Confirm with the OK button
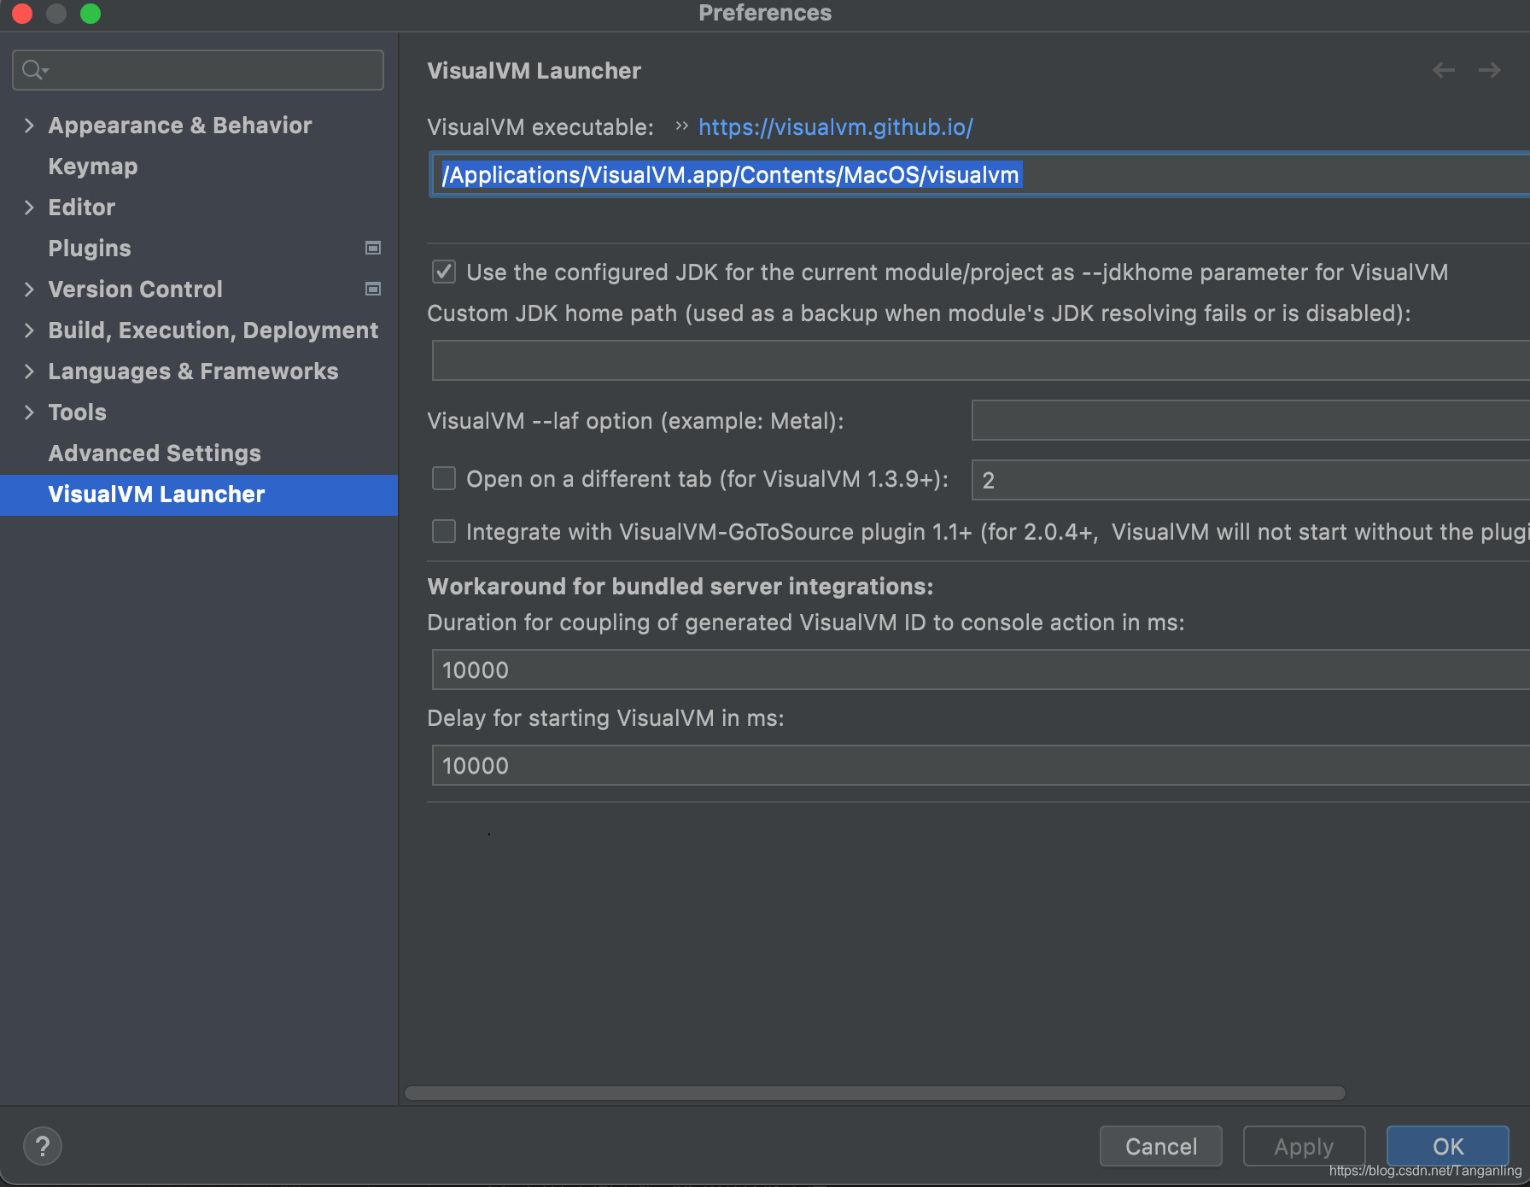The width and height of the screenshot is (1530, 1187). 1448,1146
